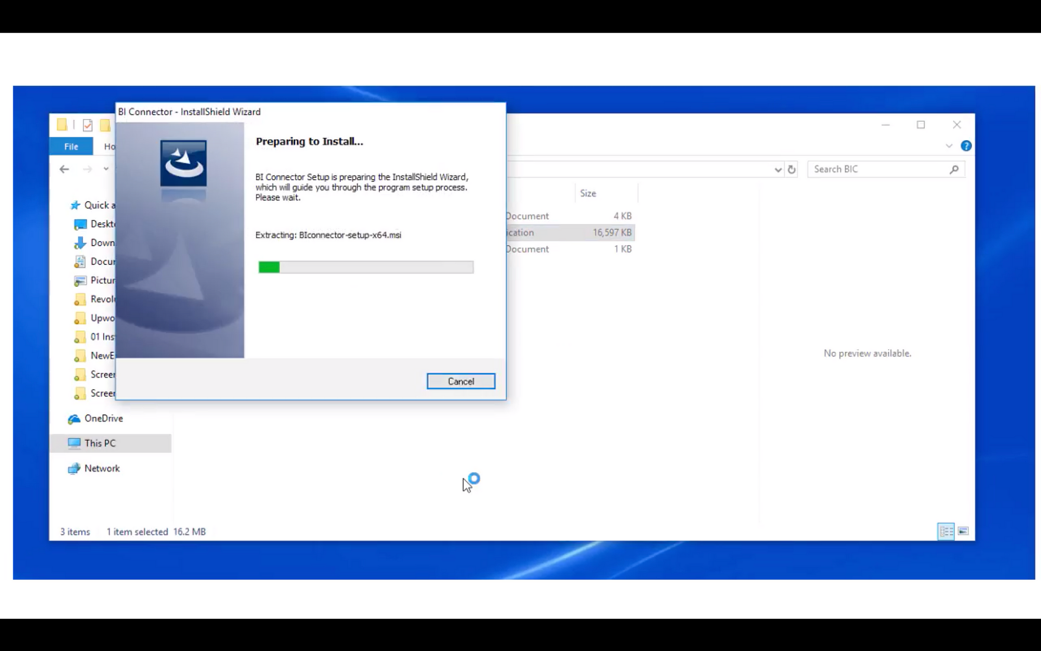Click the Cancel button in InstallShield Wizard
This screenshot has height=651, width=1041.
pyautogui.click(x=461, y=381)
